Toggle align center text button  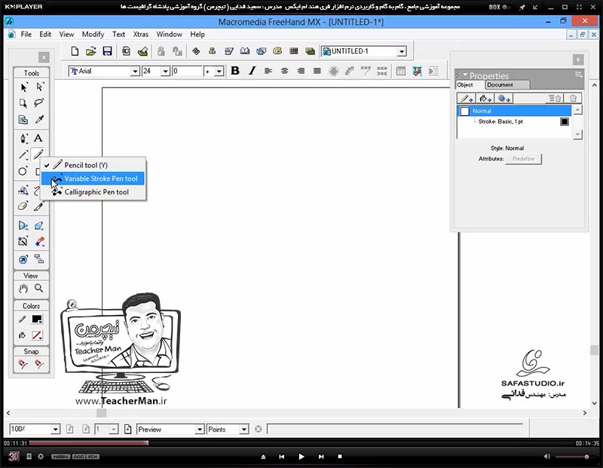[x=285, y=71]
